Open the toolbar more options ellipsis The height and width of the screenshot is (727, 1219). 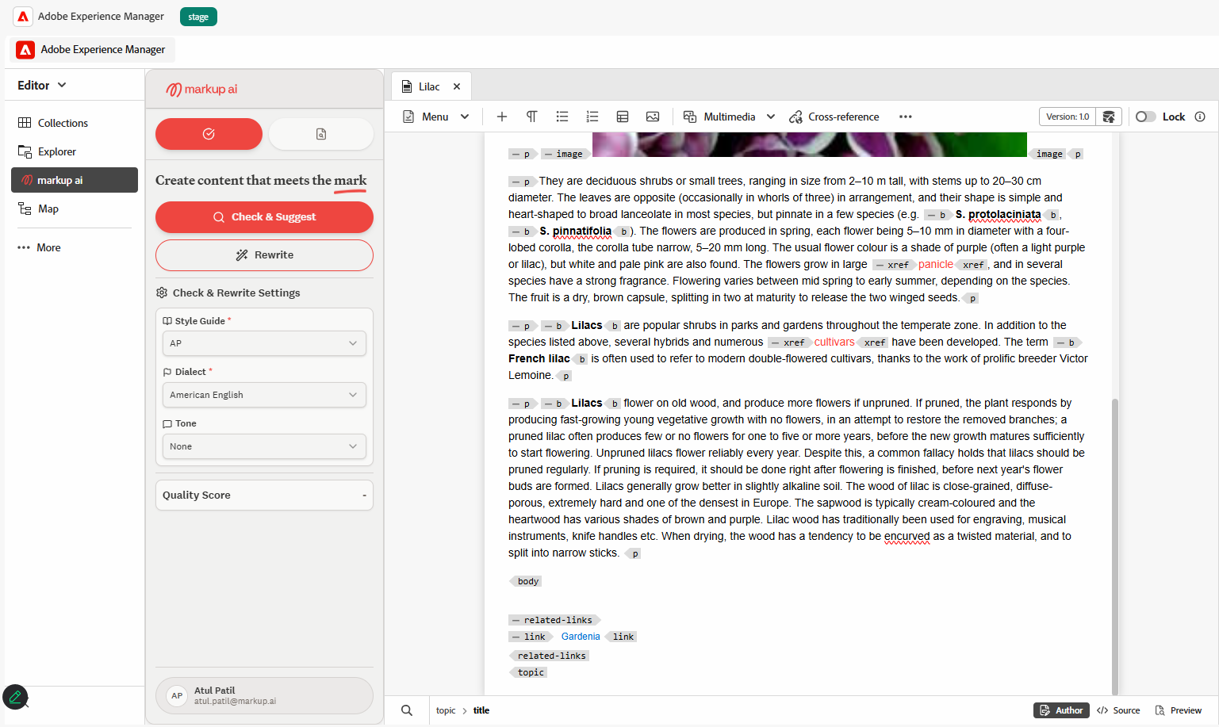(906, 117)
